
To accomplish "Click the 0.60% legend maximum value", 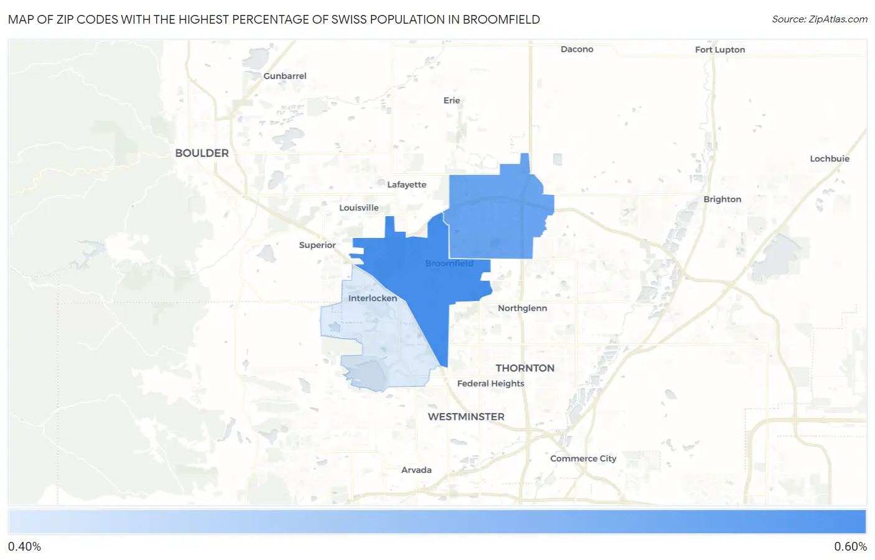I will click(850, 547).
